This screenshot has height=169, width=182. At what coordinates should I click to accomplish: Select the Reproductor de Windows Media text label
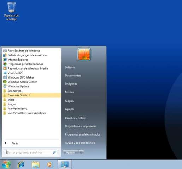coord(28,69)
